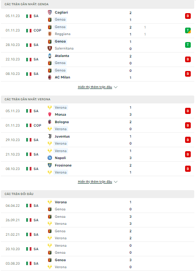This screenshot has height=273, width=196.
Task: Click the red B badge for Cagliari vs Genoa
Action: click(188, 16)
